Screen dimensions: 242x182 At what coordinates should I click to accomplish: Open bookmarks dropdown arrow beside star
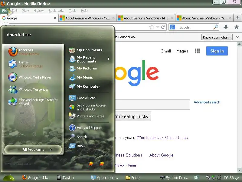(158, 27)
